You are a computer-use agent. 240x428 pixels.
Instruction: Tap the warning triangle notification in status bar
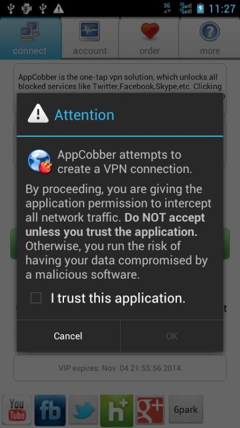coord(58,9)
